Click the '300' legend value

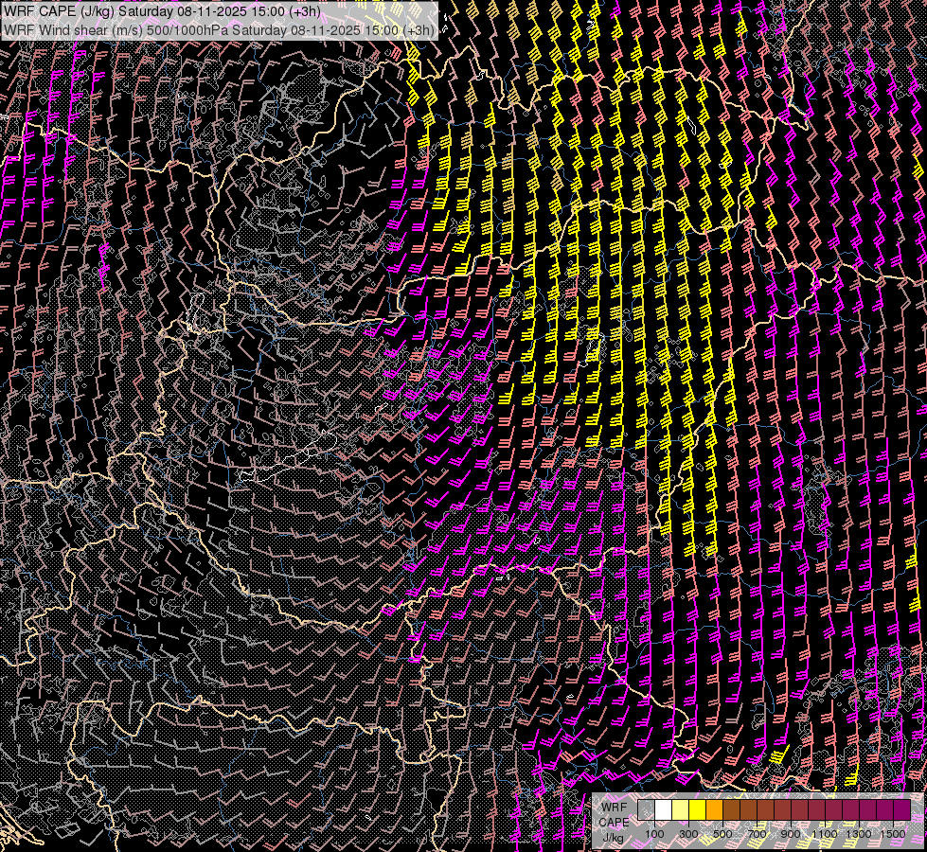tap(688, 834)
